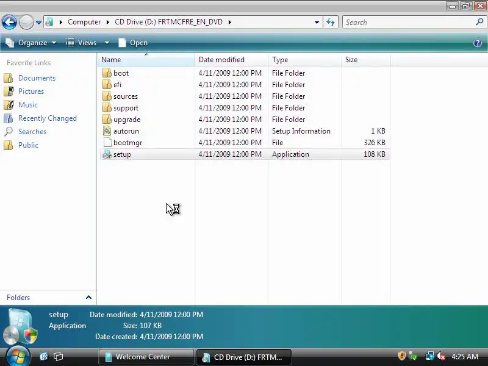The height and width of the screenshot is (366, 488).
Task: Click the file name 'boot'
Action: point(121,73)
